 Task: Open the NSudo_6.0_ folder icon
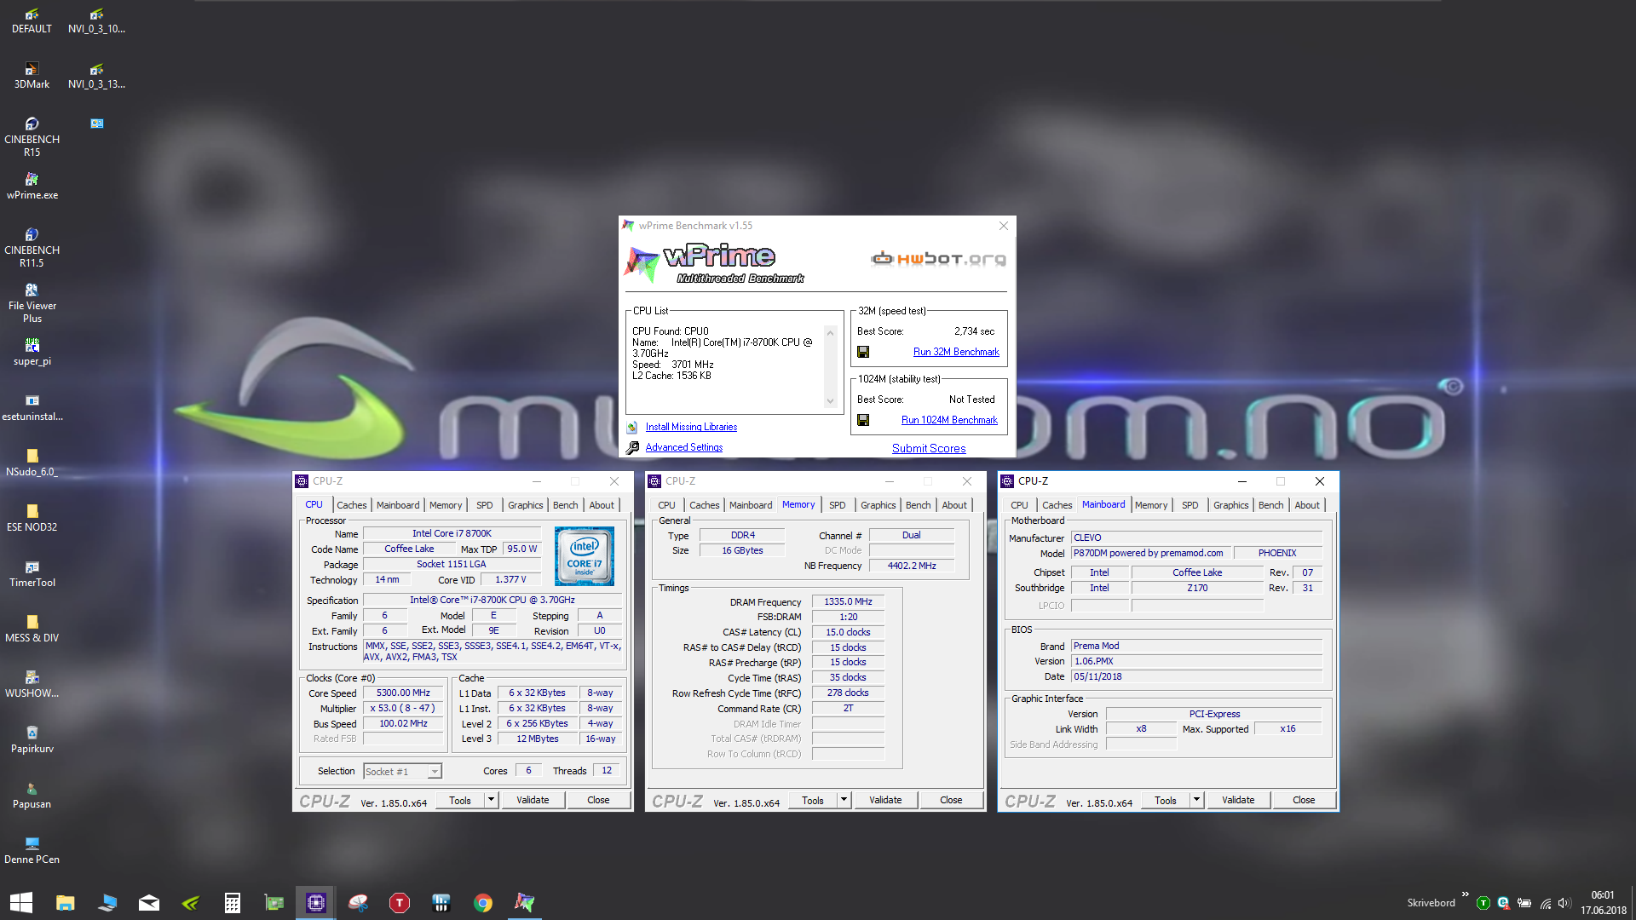(x=32, y=463)
